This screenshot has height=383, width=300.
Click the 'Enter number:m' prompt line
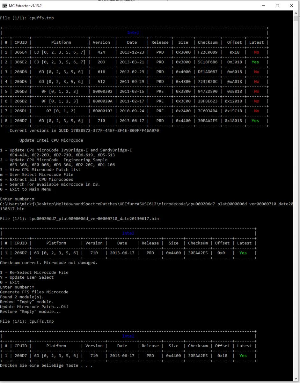tap(17, 199)
